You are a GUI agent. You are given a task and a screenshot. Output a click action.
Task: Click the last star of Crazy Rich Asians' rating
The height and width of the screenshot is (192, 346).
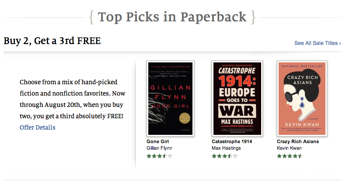tap(301, 156)
